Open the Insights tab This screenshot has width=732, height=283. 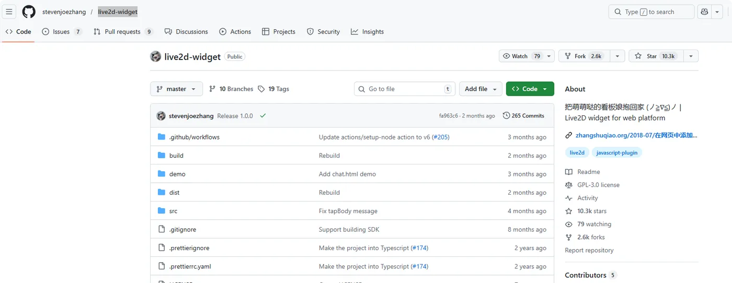click(367, 32)
